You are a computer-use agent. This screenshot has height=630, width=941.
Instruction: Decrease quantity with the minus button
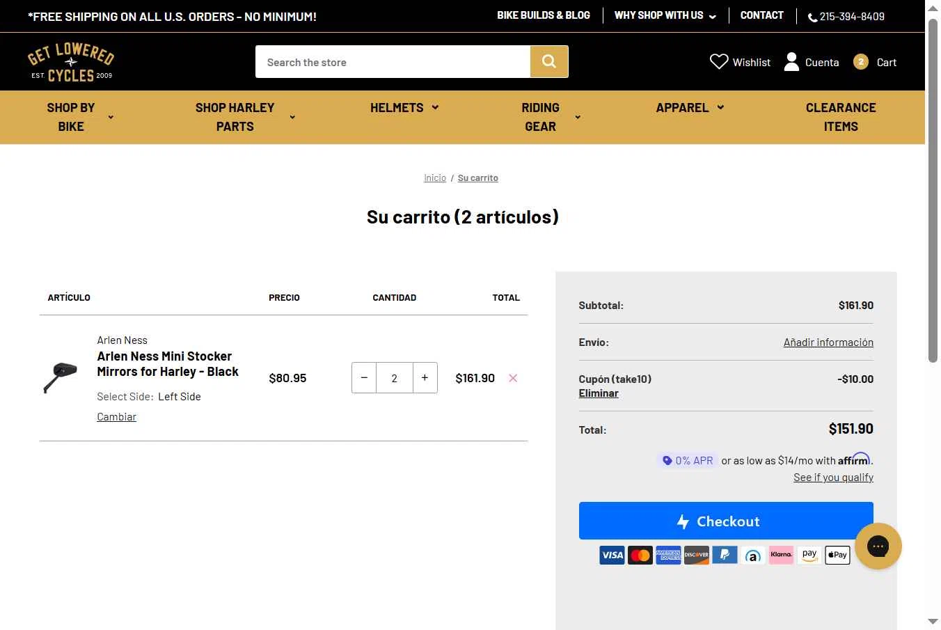364,378
